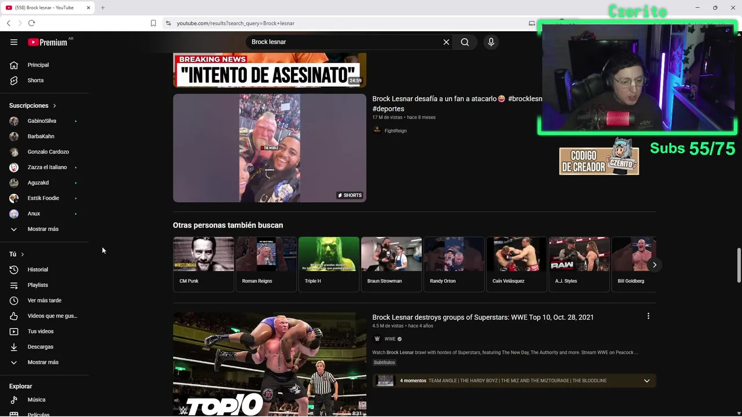Select the Caín Velásquez search card
742x417 pixels.
click(x=517, y=264)
